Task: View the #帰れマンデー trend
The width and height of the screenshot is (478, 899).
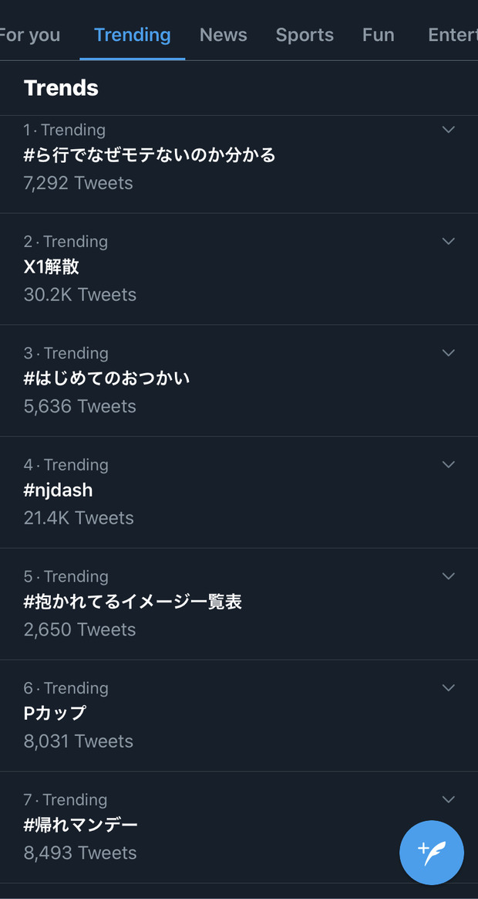Action: pyautogui.click(x=239, y=826)
